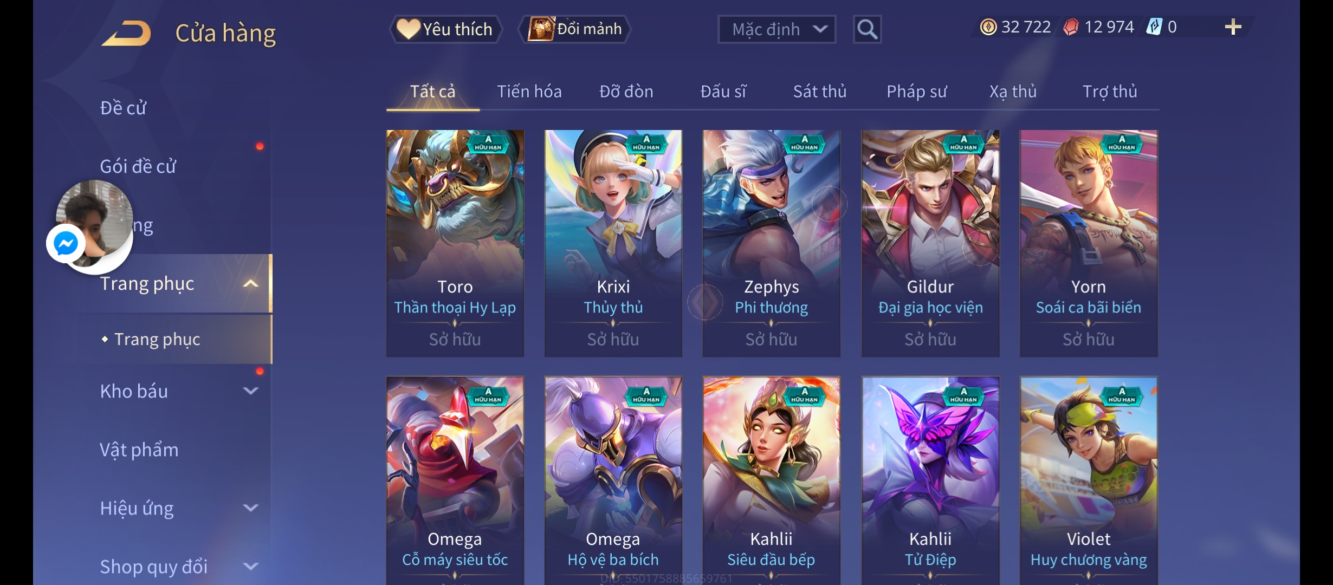The image size is (1333, 585).
Task: Open the search magnifier icon
Action: 867,29
